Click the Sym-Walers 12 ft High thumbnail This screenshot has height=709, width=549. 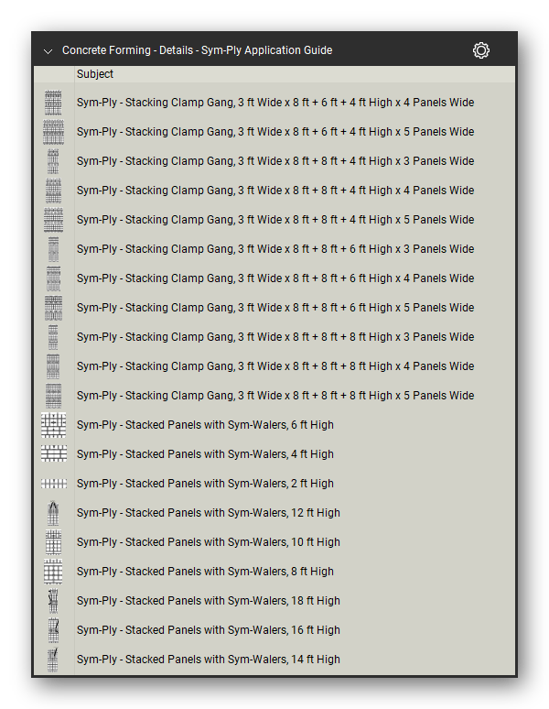(x=53, y=513)
